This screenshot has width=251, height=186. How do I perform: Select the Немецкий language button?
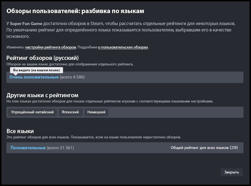click(96, 112)
